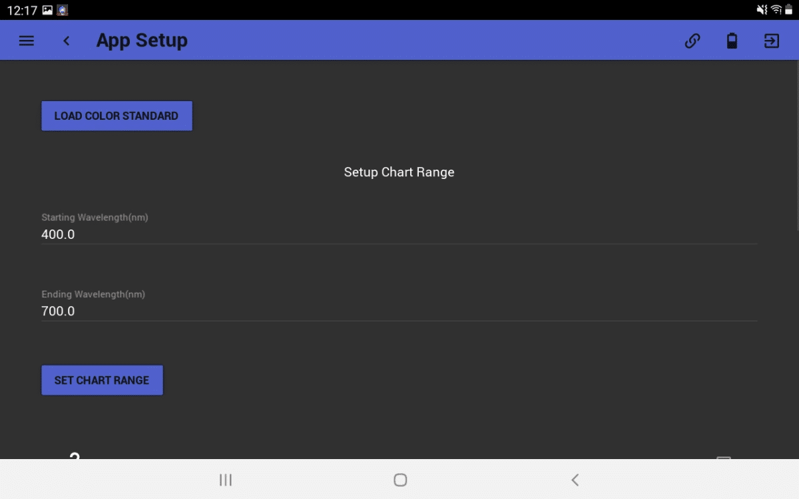
Task: Select the App Setup title text
Action: [142, 40]
